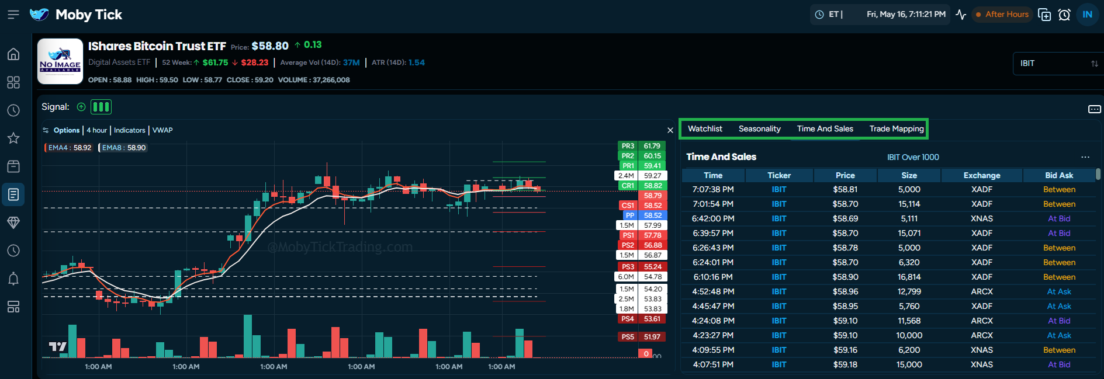Switch to the Watchlist tab
This screenshot has height=379, width=1104.
coord(705,128)
